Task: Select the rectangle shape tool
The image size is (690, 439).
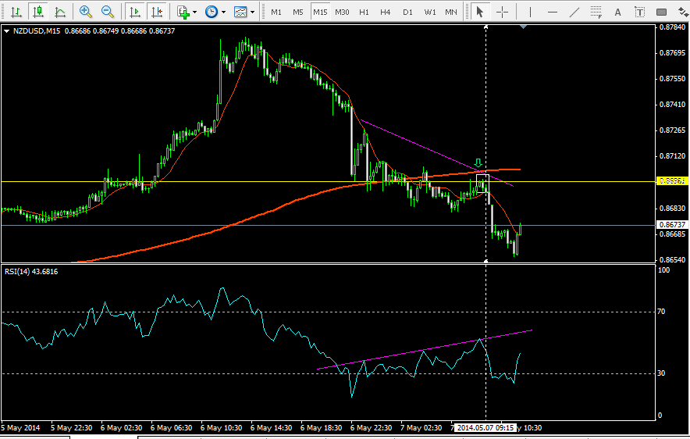Action: coord(661,12)
